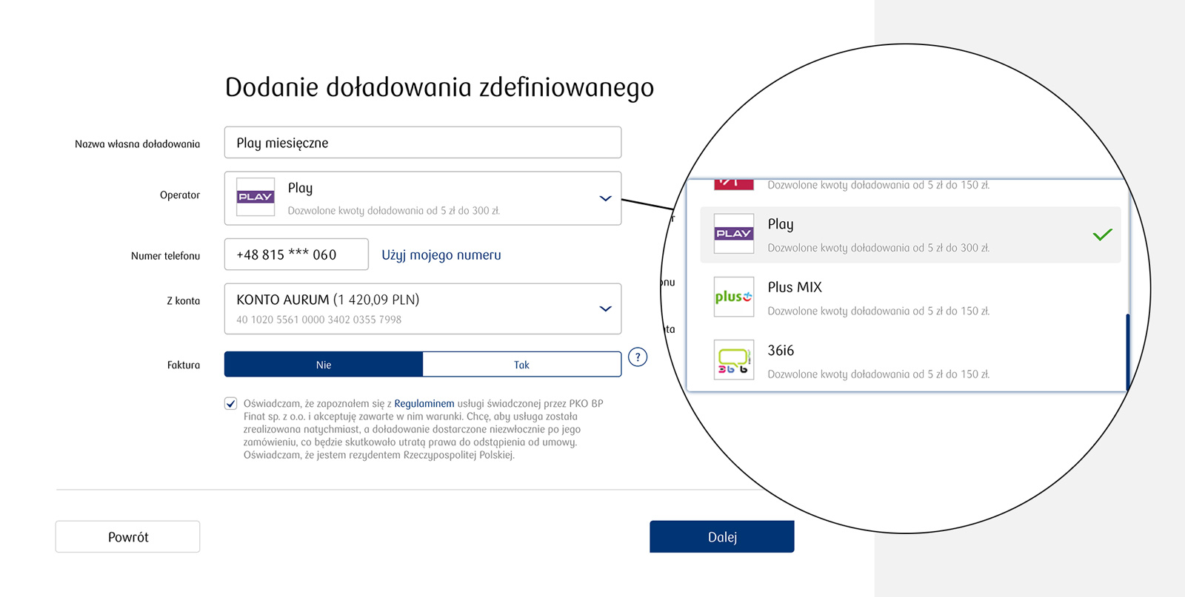Click the operator list scrollbar
Viewport: 1185px width, 597px height.
[1127, 351]
